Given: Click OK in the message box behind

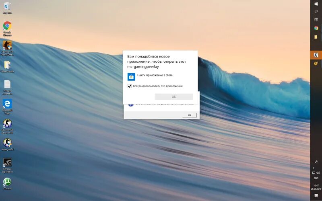Looking at the screenshot, I should [189, 115].
